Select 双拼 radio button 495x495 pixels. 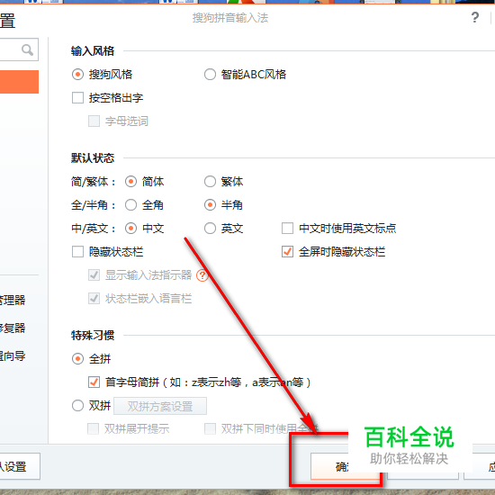pyautogui.click(x=77, y=406)
